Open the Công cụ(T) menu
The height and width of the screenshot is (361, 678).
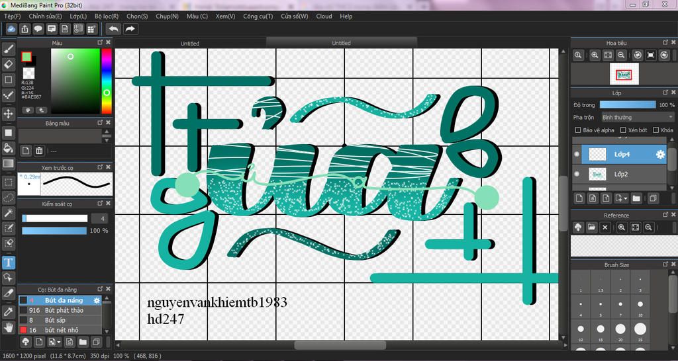point(258,17)
